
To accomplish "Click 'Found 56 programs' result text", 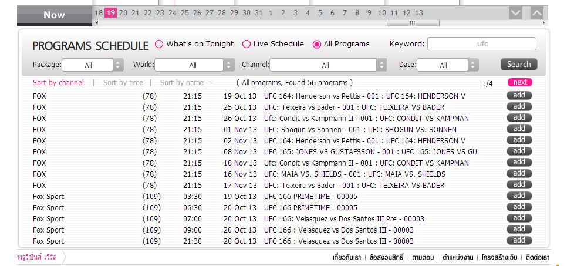I will click(316, 82).
